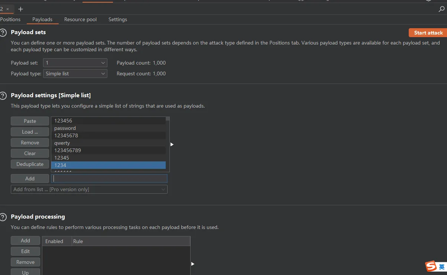This screenshot has height=275, width=447.
Task: Select payload 123456 in the list
Action: (x=108, y=121)
